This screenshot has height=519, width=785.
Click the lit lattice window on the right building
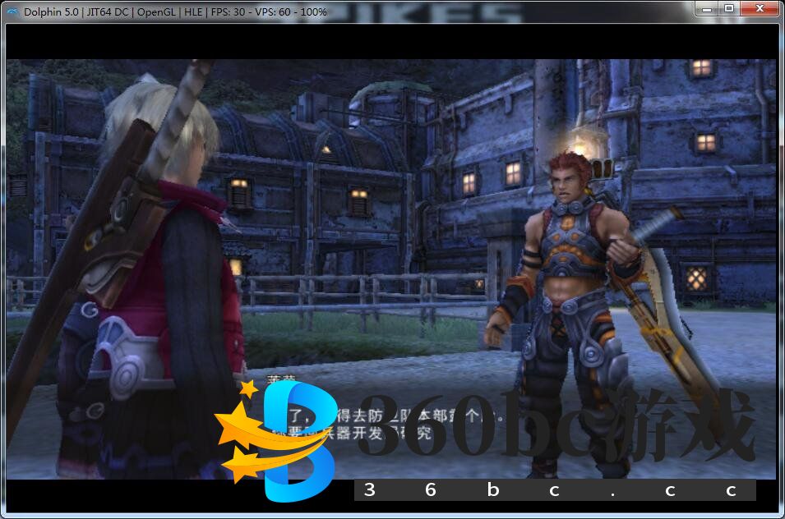pos(696,278)
